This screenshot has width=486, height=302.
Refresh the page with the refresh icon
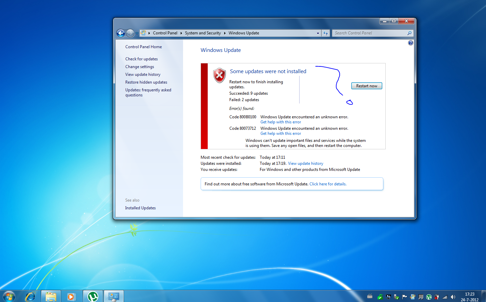pos(326,33)
